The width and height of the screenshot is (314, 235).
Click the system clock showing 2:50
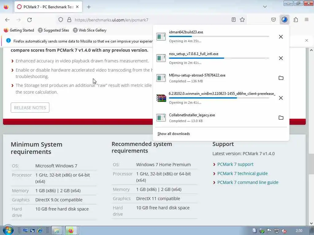coord(299,231)
